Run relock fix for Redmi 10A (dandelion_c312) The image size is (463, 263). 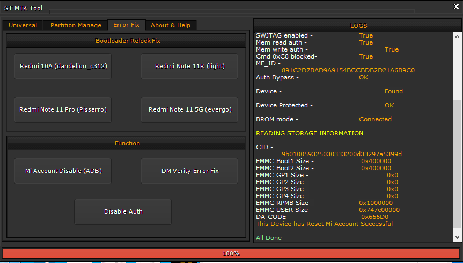click(x=63, y=67)
